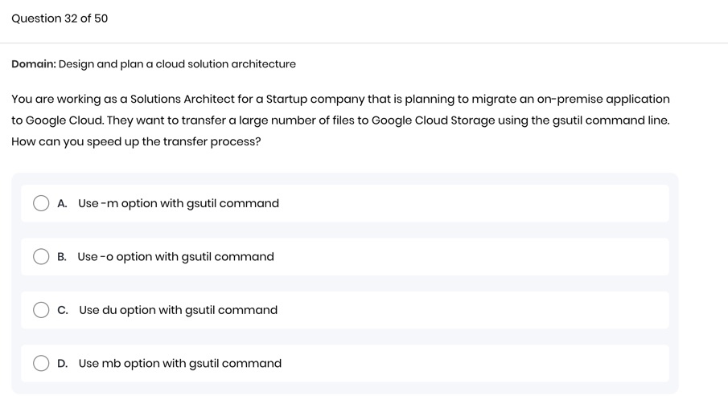
Task: Click 'Google Cloud Storage' in the question text
Action: pos(434,120)
